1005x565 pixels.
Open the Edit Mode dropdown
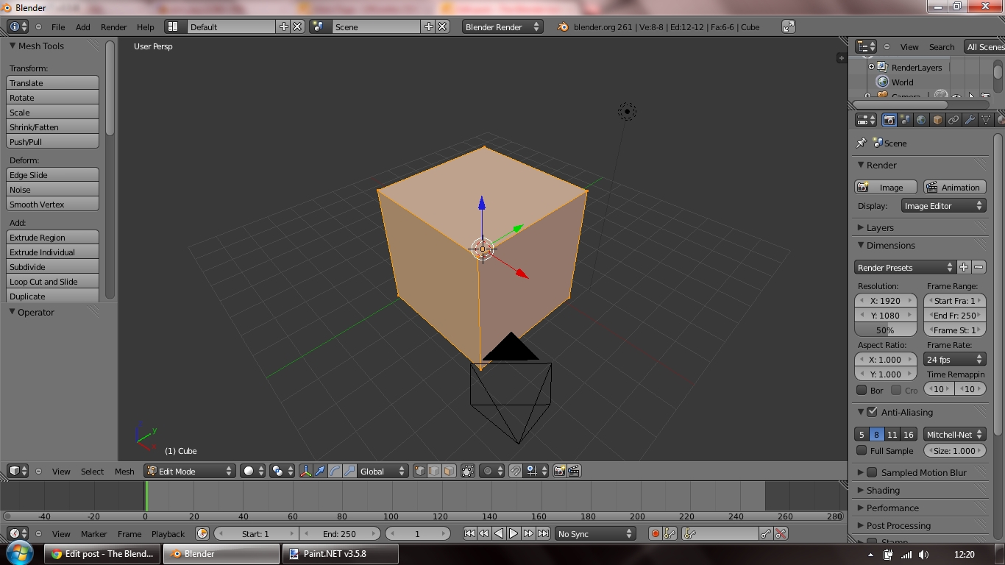coord(188,471)
